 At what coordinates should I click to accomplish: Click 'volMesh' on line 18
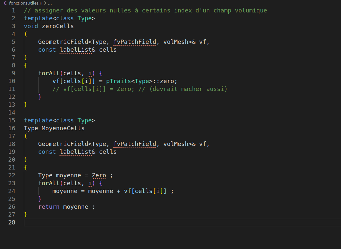[176, 144]
